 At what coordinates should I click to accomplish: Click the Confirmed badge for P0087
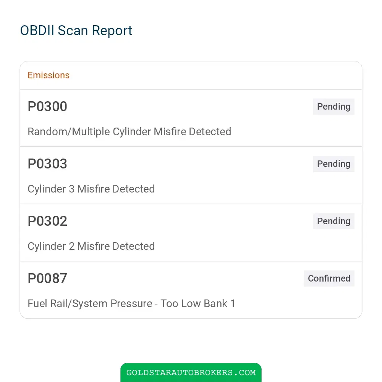(329, 278)
